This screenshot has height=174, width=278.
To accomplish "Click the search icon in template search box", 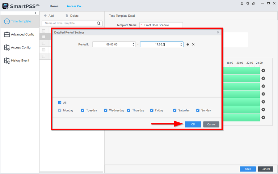I will point(99,23).
